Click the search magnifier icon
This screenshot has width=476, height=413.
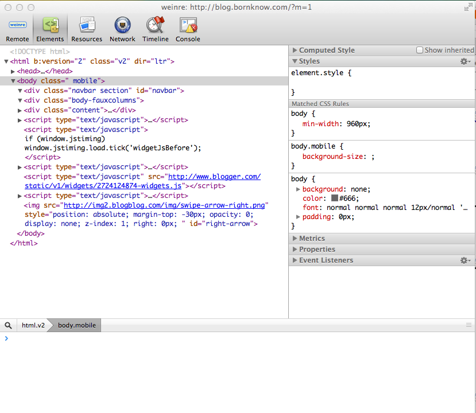click(x=8, y=325)
